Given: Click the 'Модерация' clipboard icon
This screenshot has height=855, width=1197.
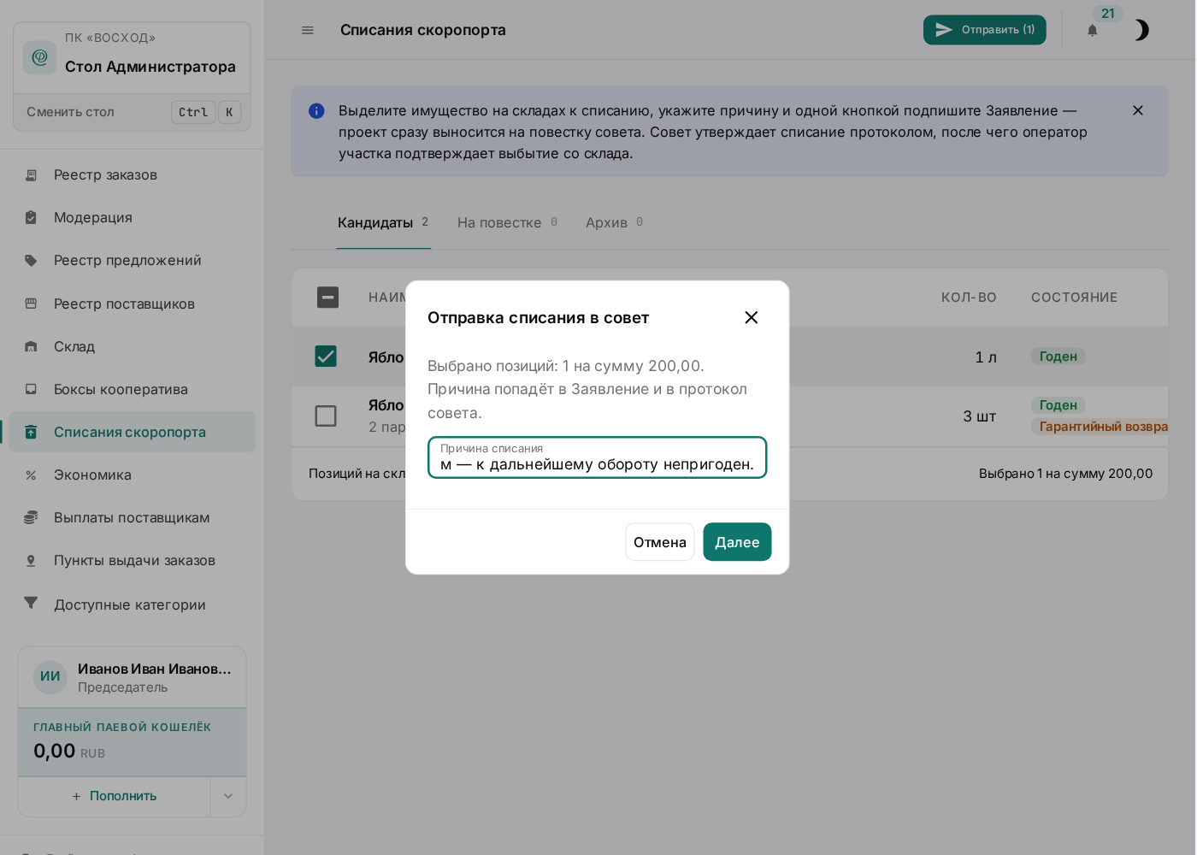Looking at the screenshot, I should click(31, 217).
